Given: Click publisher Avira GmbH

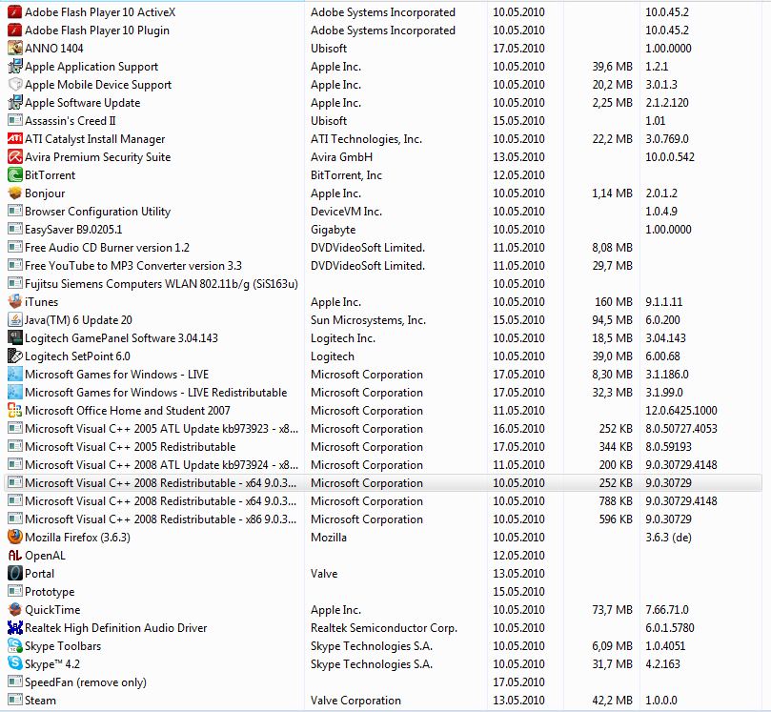Looking at the screenshot, I should 341,157.
